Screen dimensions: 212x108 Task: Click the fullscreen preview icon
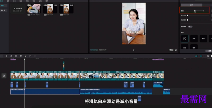click(176, 50)
